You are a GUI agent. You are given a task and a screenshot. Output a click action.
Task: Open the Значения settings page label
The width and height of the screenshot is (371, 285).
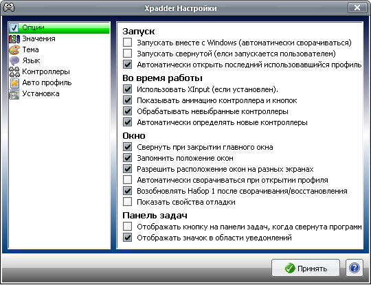(x=38, y=38)
